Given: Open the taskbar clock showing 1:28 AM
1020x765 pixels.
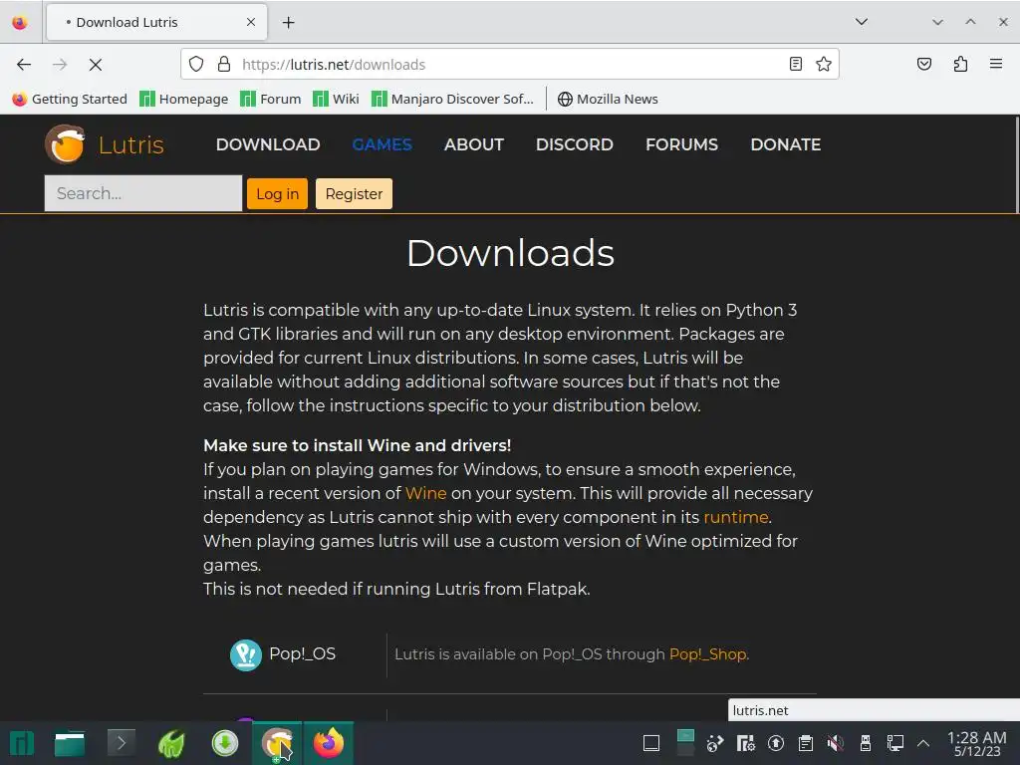Looking at the screenshot, I should point(977,743).
